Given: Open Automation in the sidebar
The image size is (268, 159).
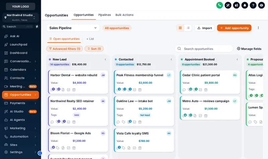Looking at the screenshot, I should [x=20, y=137].
